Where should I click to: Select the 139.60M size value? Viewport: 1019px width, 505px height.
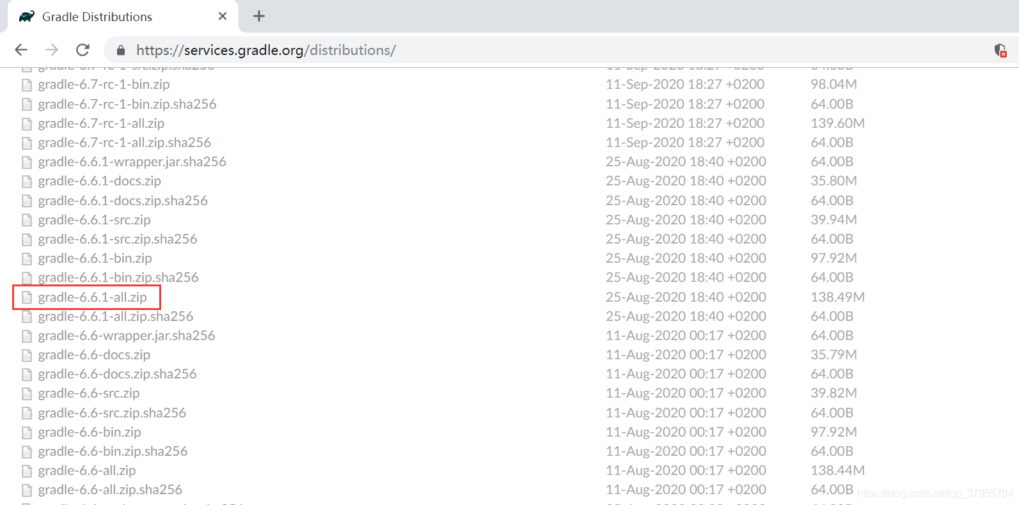(837, 123)
